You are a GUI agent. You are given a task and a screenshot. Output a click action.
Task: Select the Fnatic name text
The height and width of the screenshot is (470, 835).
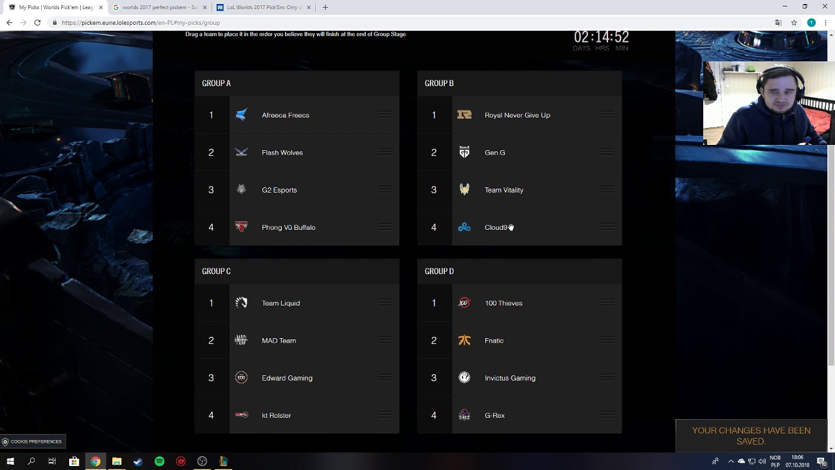coord(494,340)
